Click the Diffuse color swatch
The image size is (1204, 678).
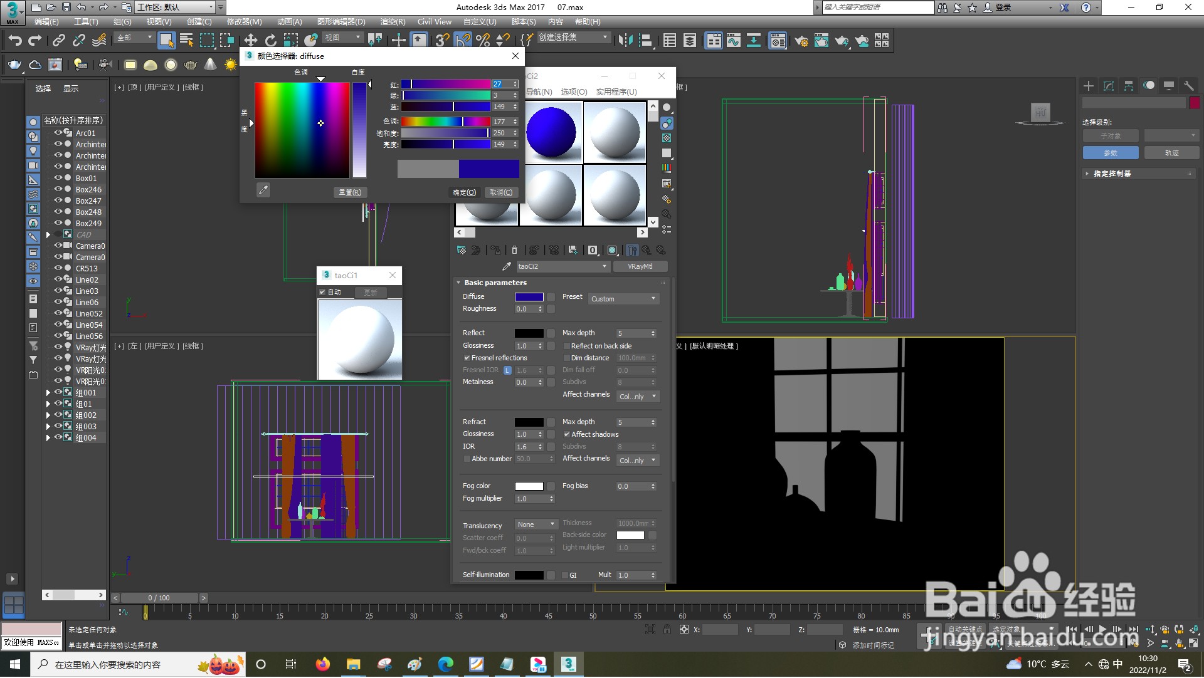(x=529, y=297)
